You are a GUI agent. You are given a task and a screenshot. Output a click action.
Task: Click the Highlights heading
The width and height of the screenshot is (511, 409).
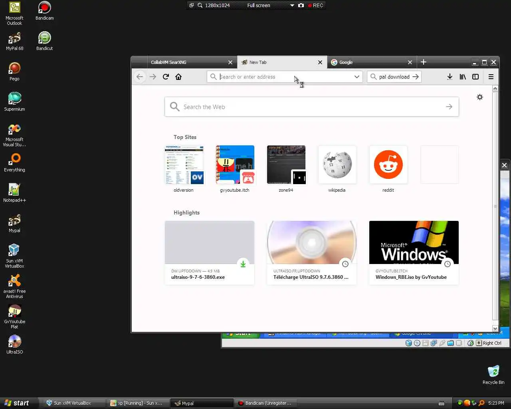click(x=186, y=212)
